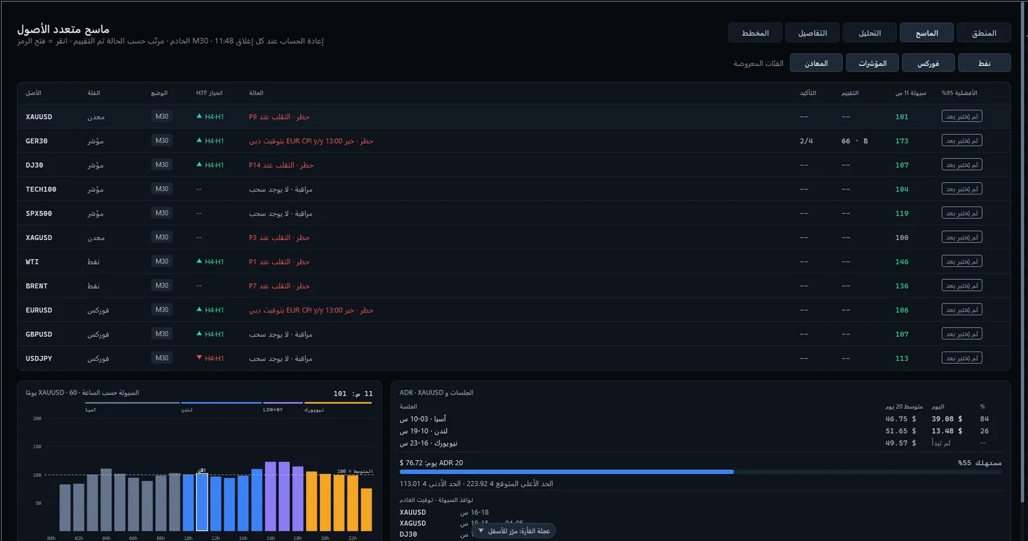Click WTI liquidity value 146
The width and height of the screenshot is (1028, 541).
[x=902, y=262]
